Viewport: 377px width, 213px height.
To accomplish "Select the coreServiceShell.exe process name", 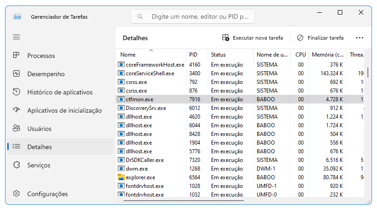I will [x=150, y=73].
